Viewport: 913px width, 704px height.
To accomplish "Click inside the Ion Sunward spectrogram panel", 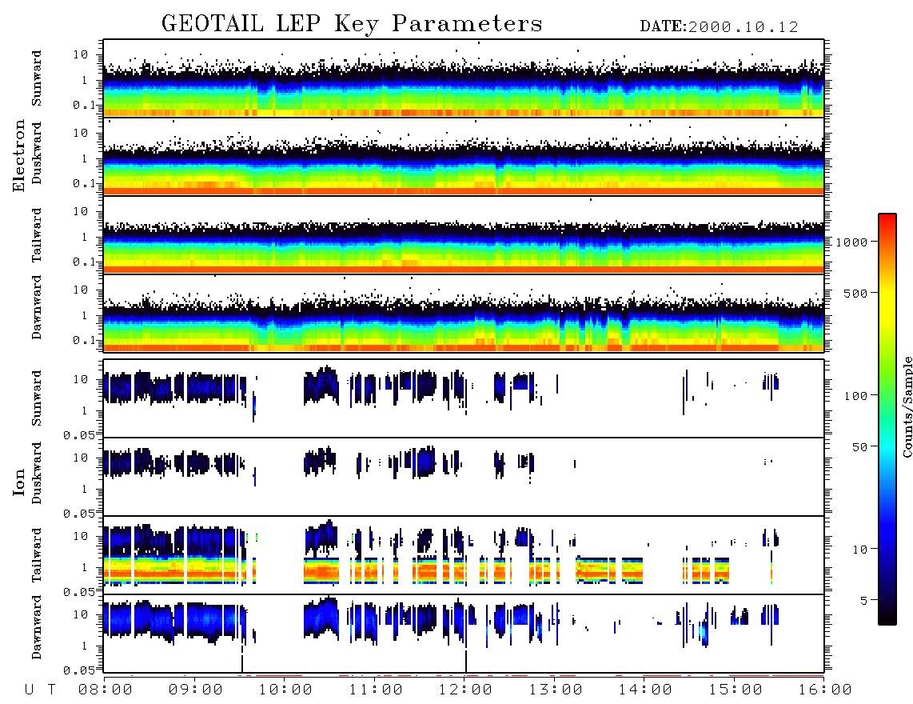I will coord(464,398).
